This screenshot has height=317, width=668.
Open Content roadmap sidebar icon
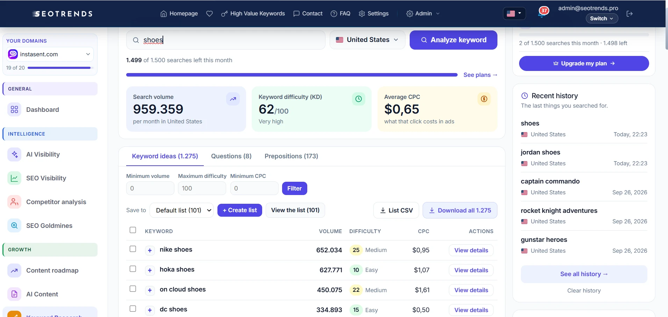[x=14, y=271]
